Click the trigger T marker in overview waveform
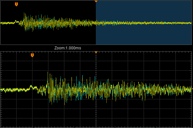The height and width of the screenshot is (128, 193). click(16, 4)
